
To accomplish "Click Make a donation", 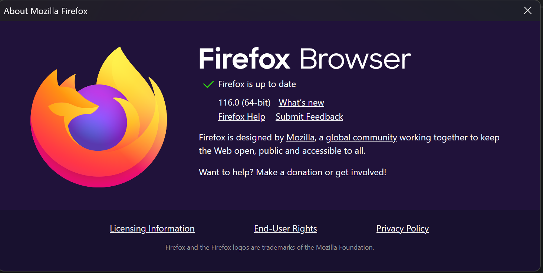I will pyautogui.click(x=289, y=172).
